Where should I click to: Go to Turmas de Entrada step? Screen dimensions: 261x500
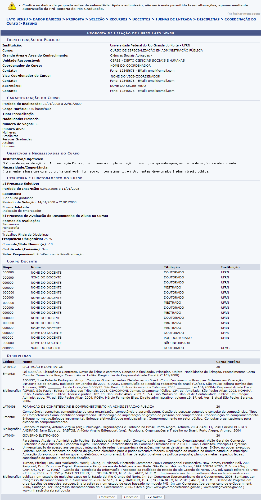[173, 19]
